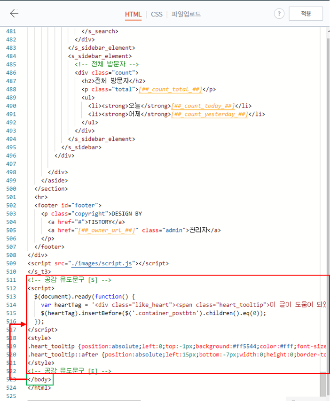Switch to the CSS tab
This screenshot has height=401, width=330.
[157, 14]
